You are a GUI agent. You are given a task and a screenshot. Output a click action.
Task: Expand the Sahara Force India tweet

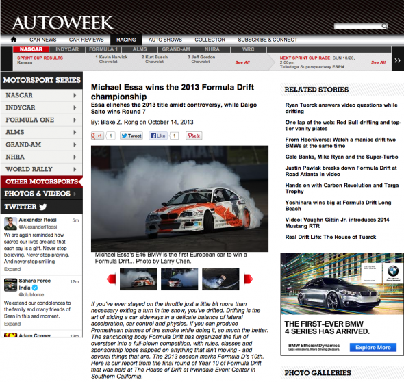[12, 324]
